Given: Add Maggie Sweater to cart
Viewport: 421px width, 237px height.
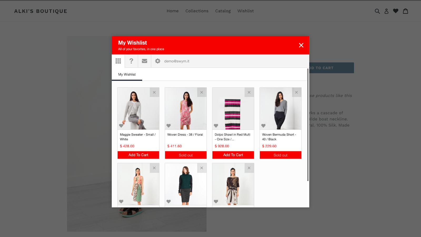Looking at the screenshot, I should tap(138, 155).
